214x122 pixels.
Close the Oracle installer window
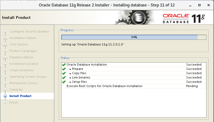click(x=209, y=5)
